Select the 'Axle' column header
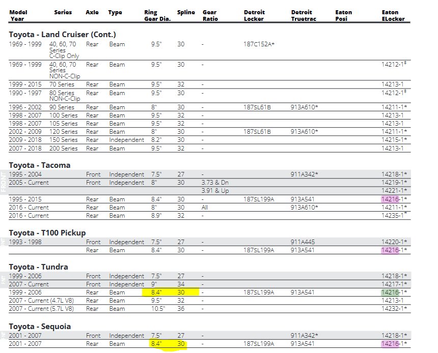The height and width of the screenshot is (353, 438). [92, 12]
